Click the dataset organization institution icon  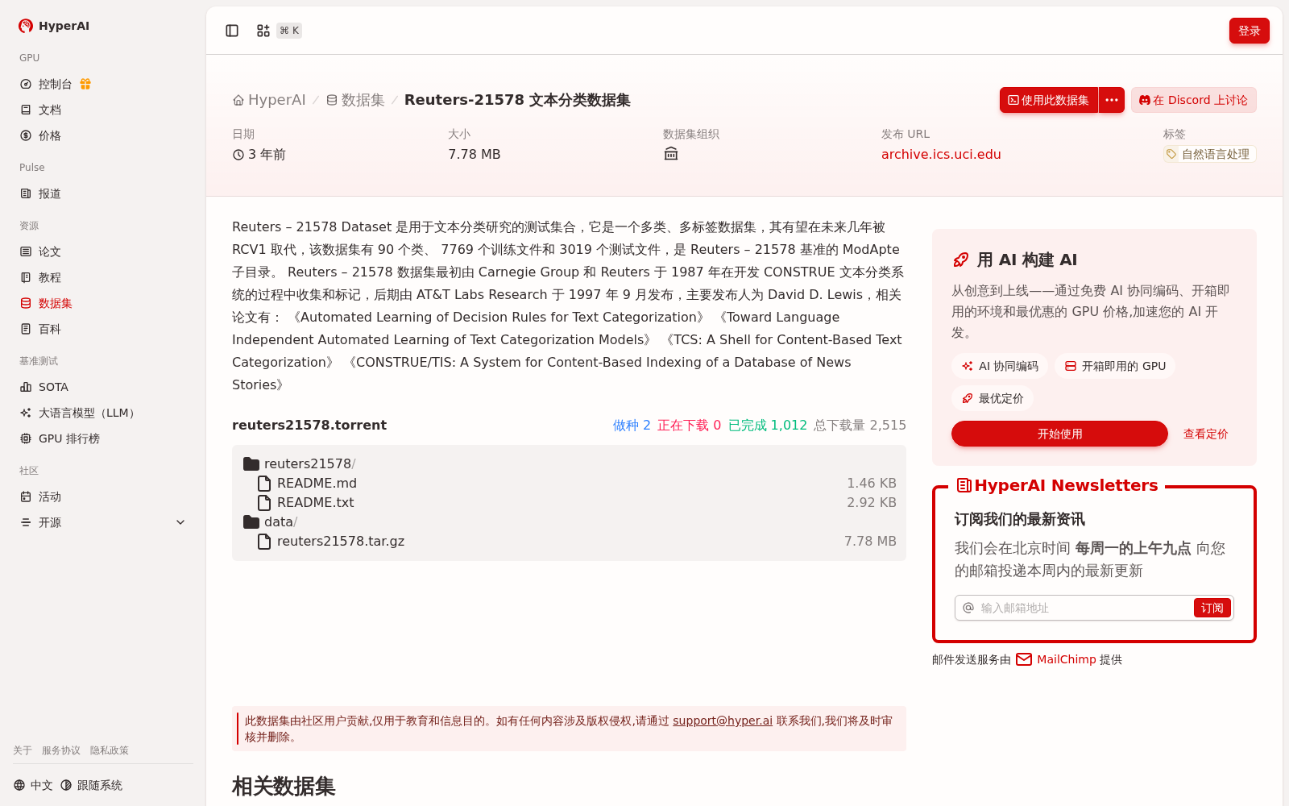coord(671,154)
